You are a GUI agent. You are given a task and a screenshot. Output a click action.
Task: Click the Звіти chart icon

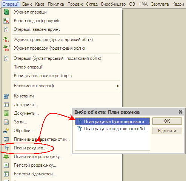6,122
